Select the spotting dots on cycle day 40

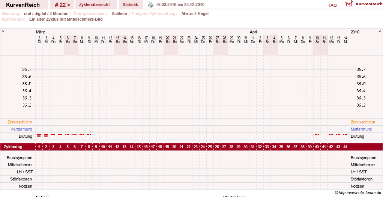[x=317, y=134]
